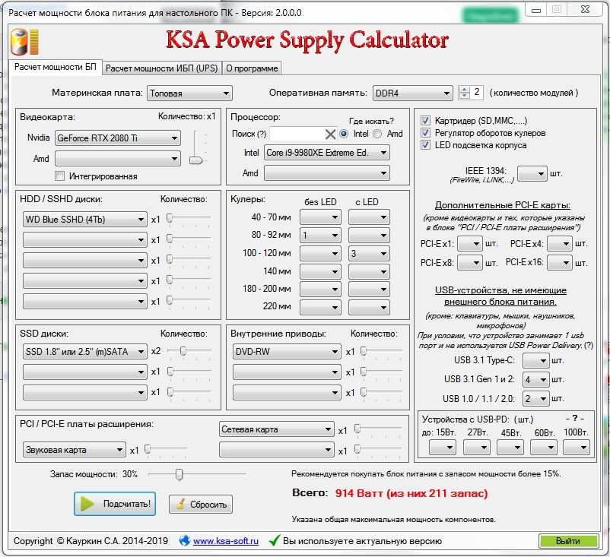The width and height of the screenshot is (610, 557).
Task: Open 140 мм с LED cooler dropdown
Action: 369,271
